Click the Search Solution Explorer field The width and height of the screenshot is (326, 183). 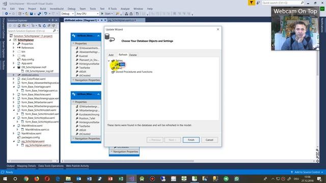coord(30,30)
